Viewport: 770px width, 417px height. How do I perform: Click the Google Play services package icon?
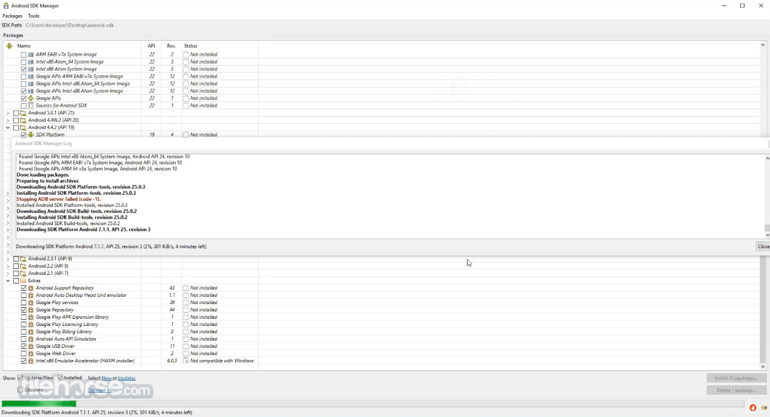(31, 302)
